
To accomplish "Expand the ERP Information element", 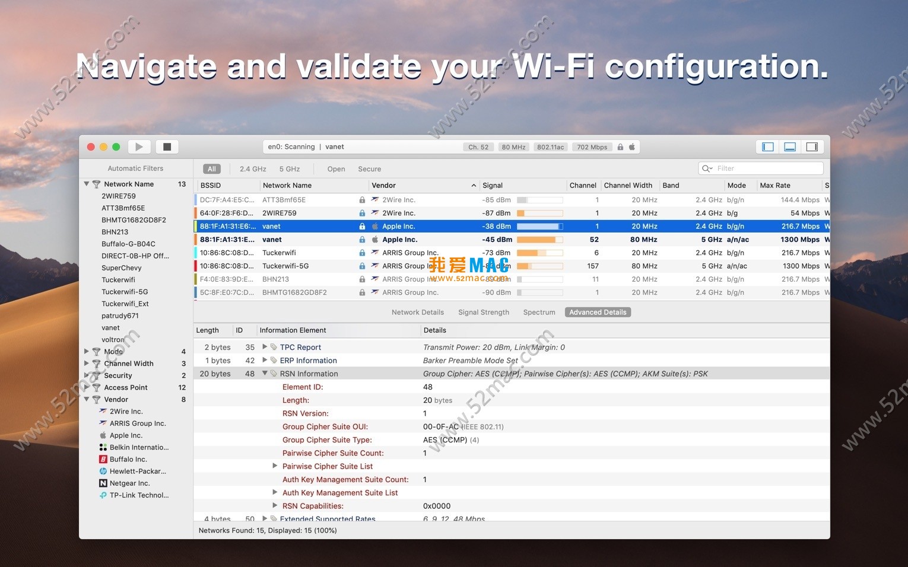I will [265, 360].
